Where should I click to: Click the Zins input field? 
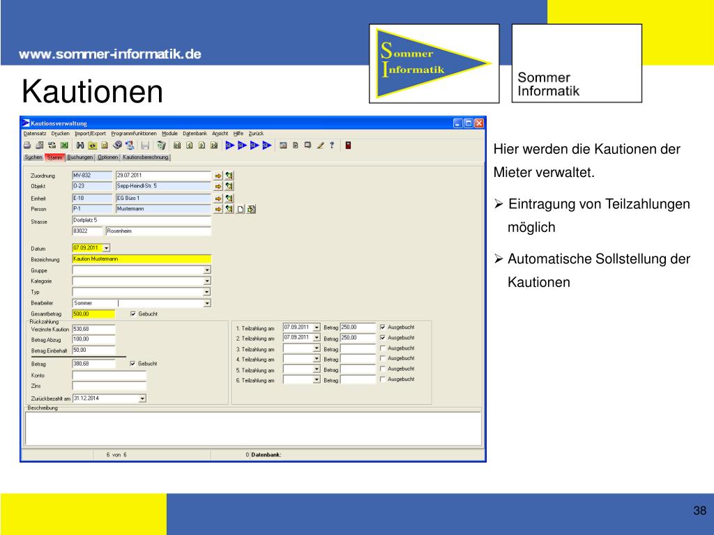pyautogui.click(x=109, y=386)
